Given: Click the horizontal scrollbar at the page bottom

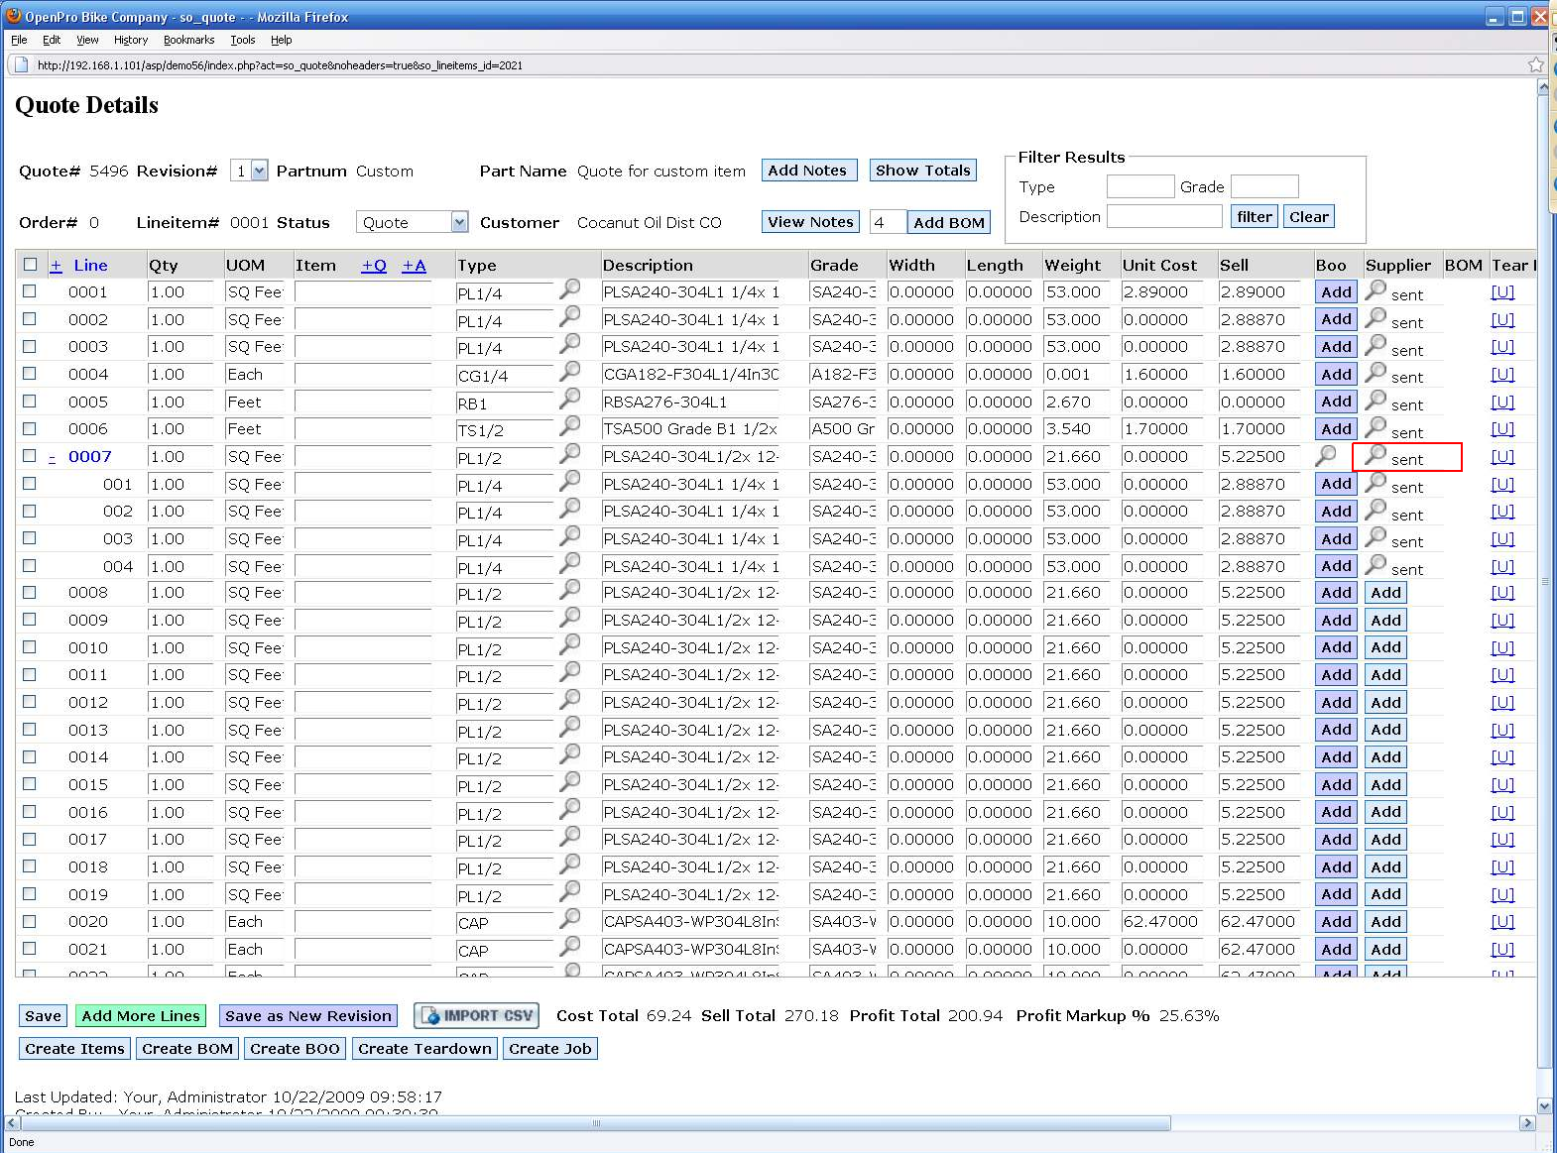Looking at the screenshot, I should (595, 1123).
